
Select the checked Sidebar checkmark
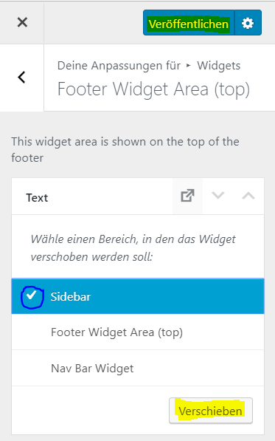click(x=32, y=296)
